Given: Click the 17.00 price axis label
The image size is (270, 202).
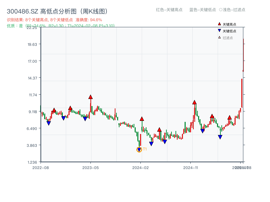Looking at the screenshot, I should click(x=32, y=61).
